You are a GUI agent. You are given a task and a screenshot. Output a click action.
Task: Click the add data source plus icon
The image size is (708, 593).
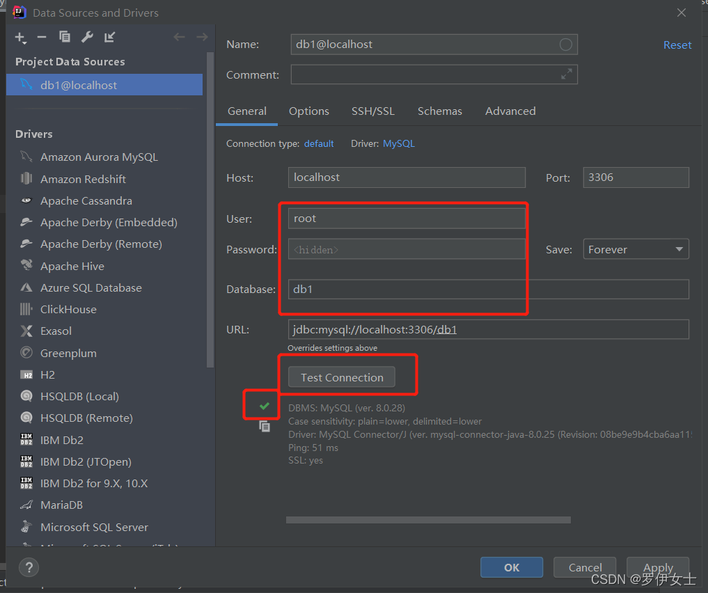[21, 38]
